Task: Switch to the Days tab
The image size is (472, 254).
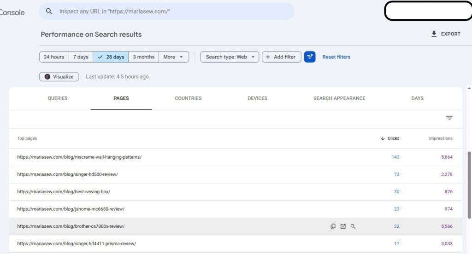Action: pos(417,98)
